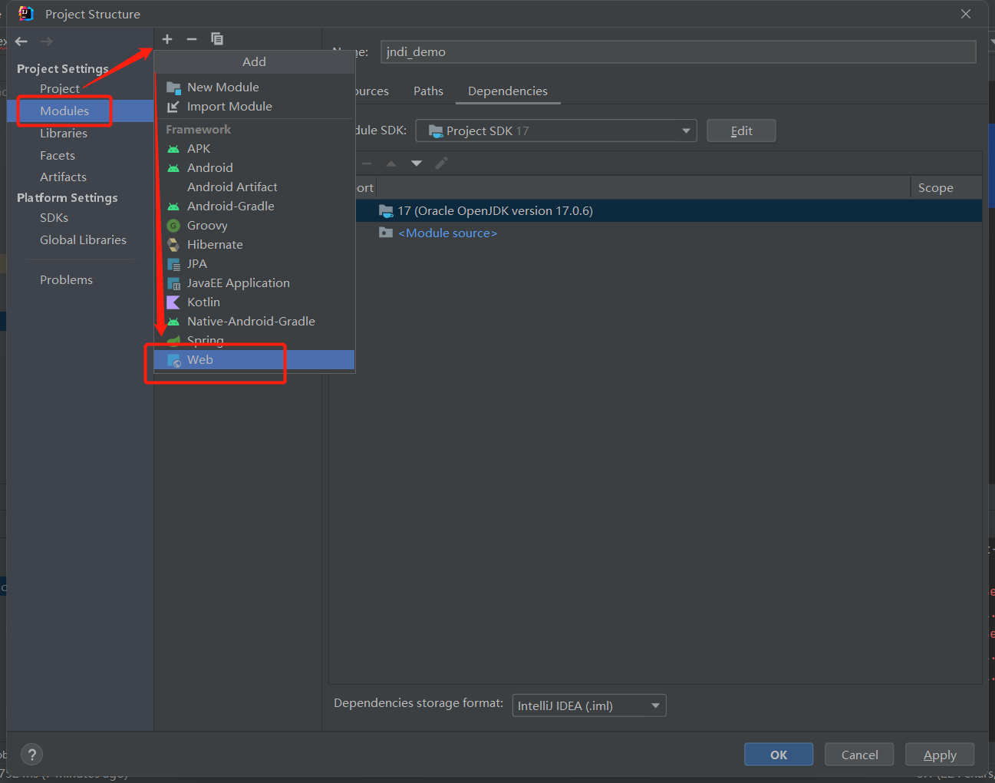Click the JavaEE Application icon

coord(173,283)
